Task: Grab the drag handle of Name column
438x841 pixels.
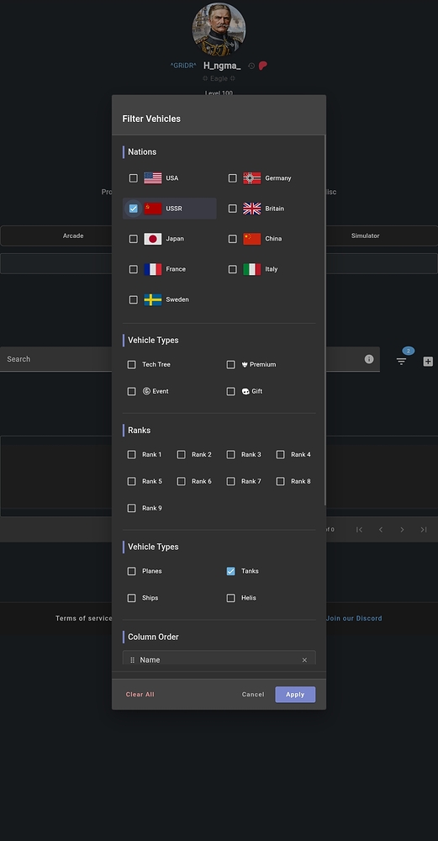Action: pyautogui.click(x=133, y=660)
